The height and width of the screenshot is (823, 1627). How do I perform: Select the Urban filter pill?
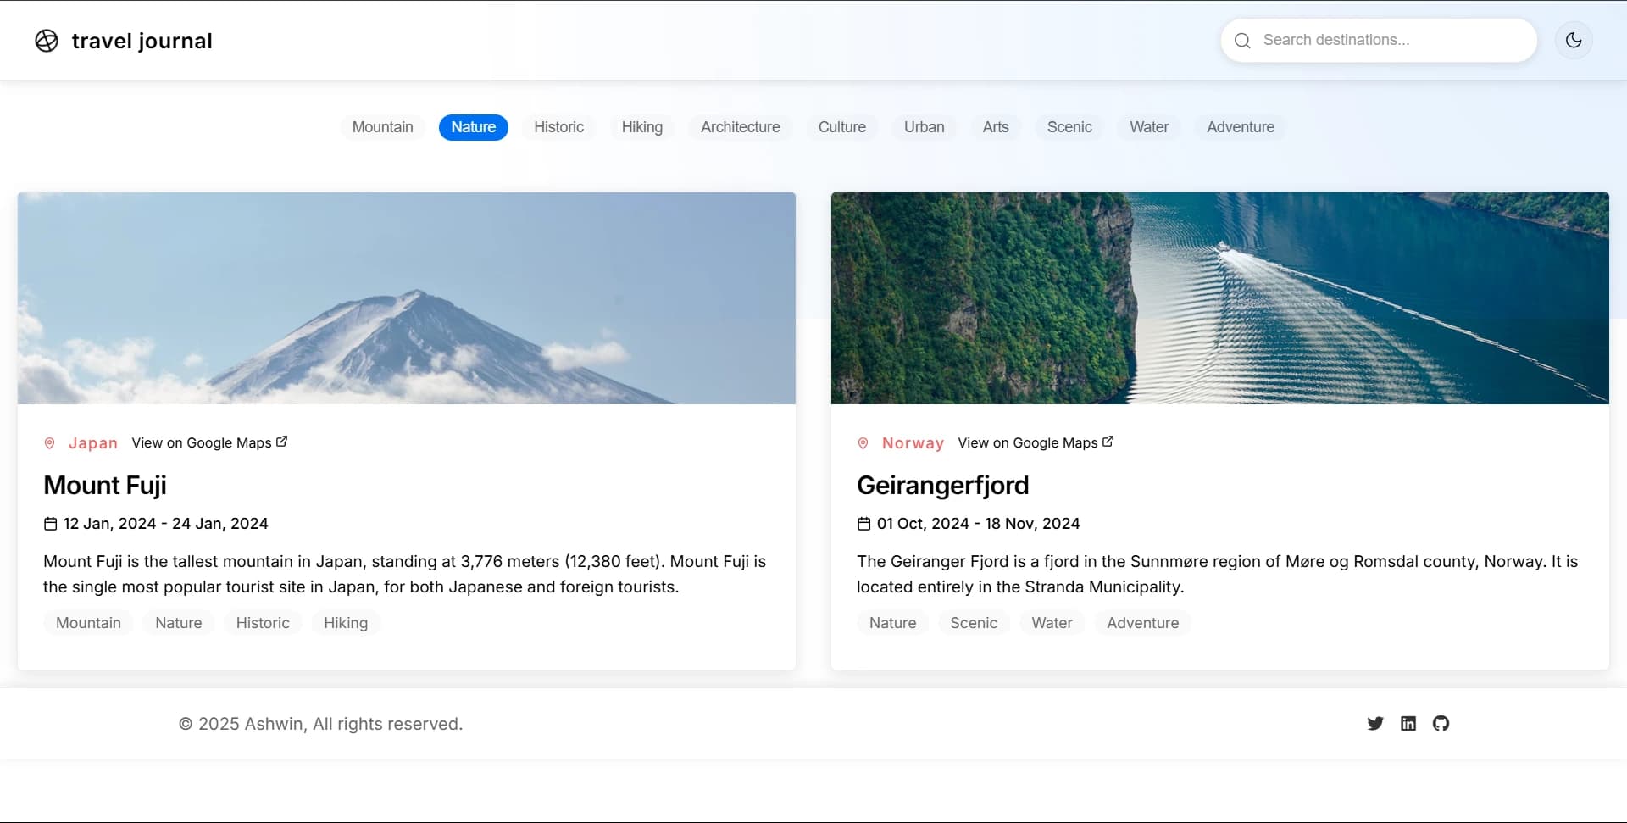pyautogui.click(x=924, y=127)
